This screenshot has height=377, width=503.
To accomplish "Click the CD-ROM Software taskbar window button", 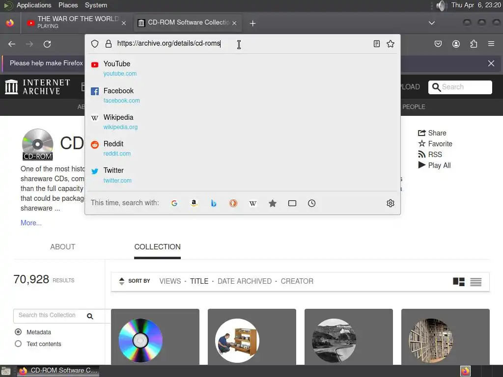I will [x=58, y=371].
